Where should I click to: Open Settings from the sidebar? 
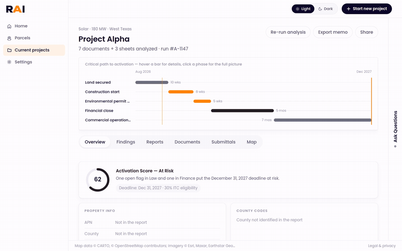click(34, 62)
